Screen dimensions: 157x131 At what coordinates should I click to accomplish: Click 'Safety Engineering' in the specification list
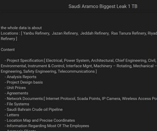point(40,71)
